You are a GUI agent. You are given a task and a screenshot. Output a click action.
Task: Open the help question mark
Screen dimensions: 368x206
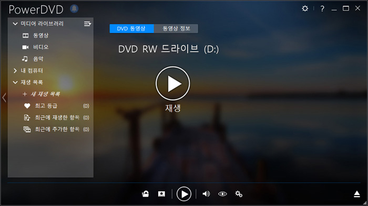click(322, 9)
